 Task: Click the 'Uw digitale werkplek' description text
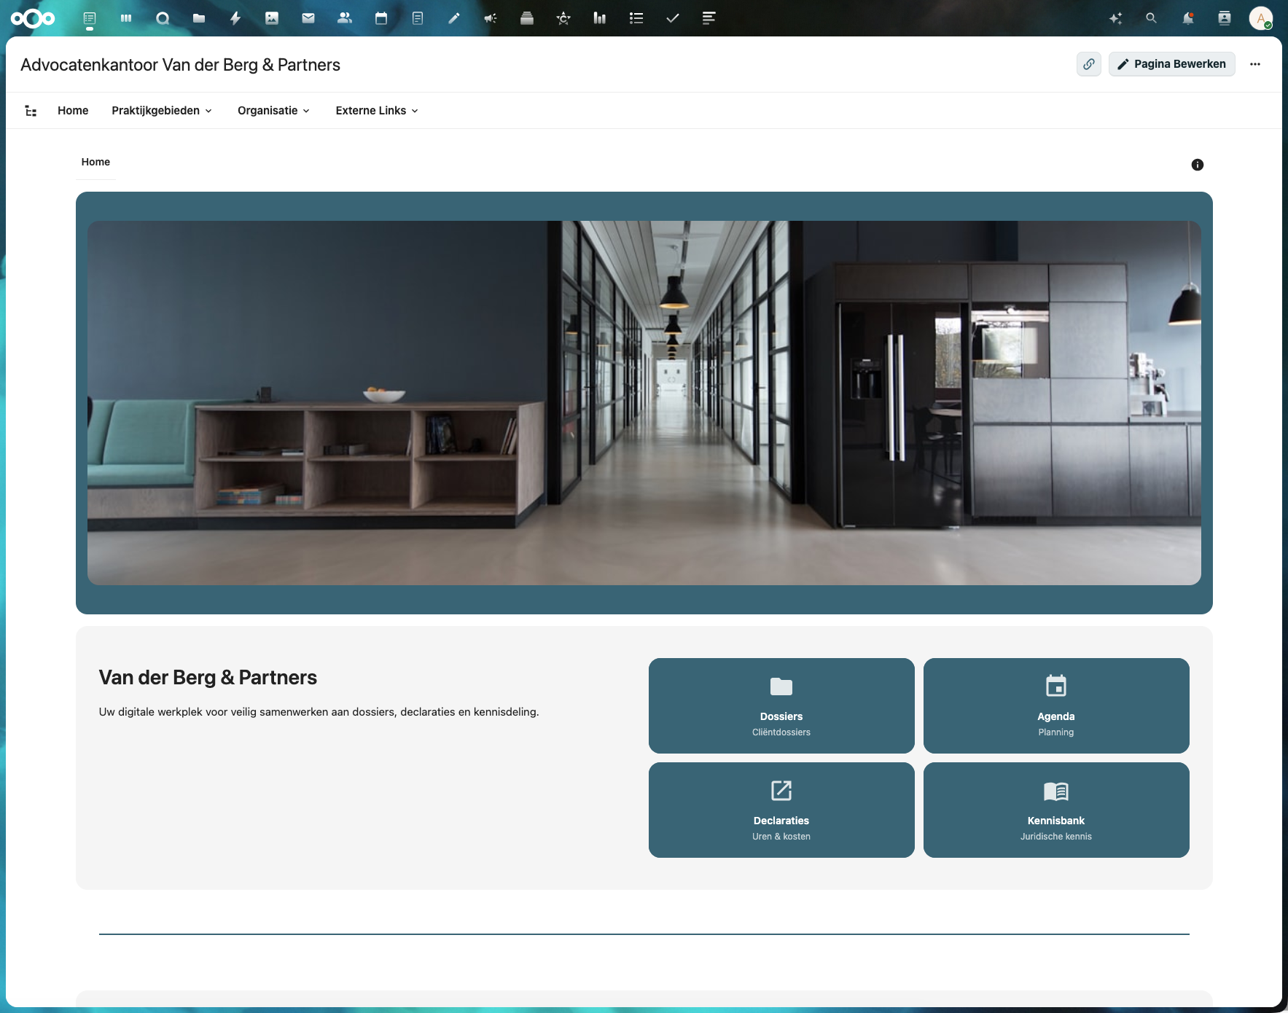click(x=319, y=712)
